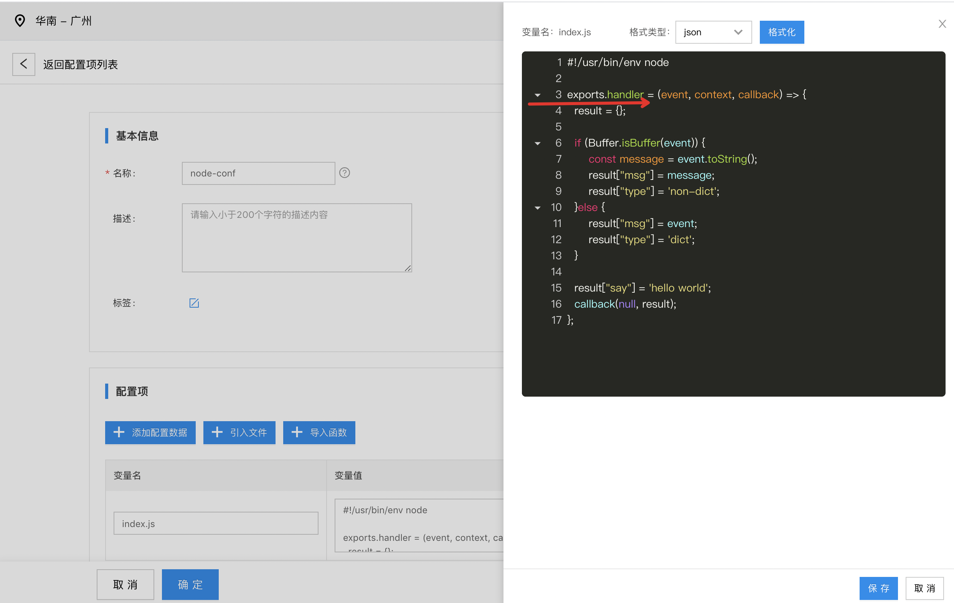Click code line 4 'result = {};'

coord(600,111)
